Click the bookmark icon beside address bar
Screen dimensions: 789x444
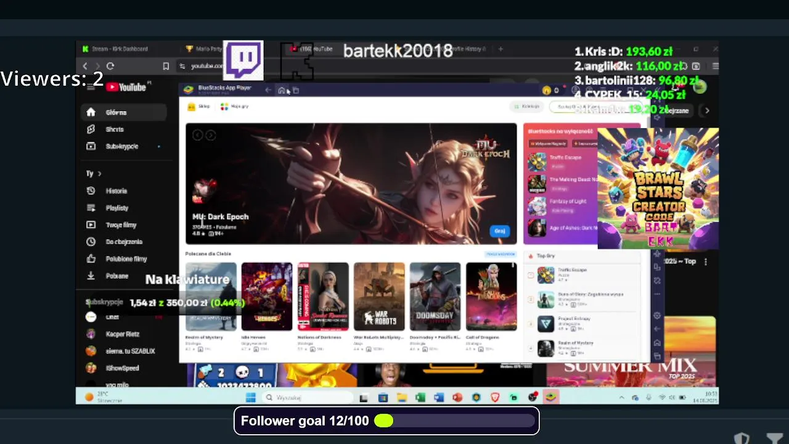pyautogui.click(x=166, y=66)
